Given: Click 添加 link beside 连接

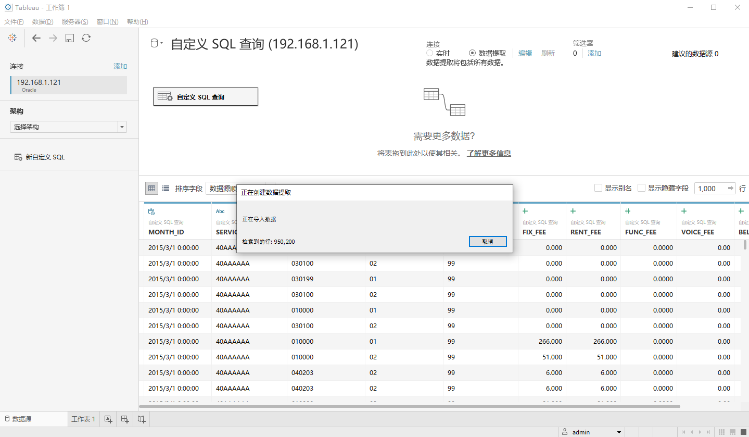Looking at the screenshot, I should point(120,66).
